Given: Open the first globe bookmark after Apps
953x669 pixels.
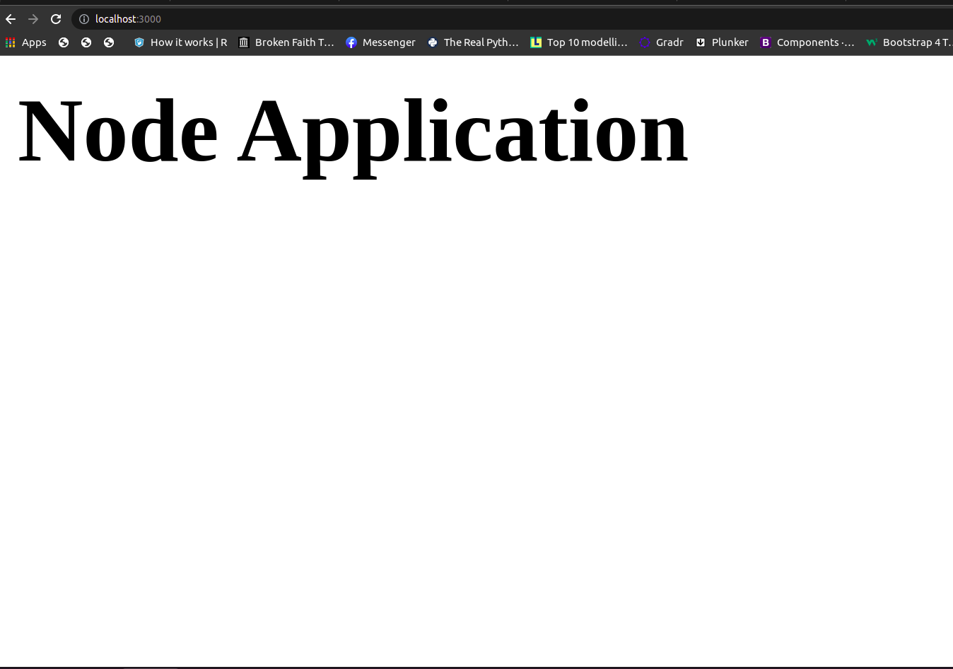Looking at the screenshot, I should pyautogui.click(x=64, y=42).
